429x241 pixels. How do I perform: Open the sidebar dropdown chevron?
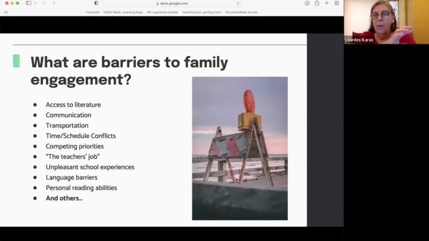34,3
